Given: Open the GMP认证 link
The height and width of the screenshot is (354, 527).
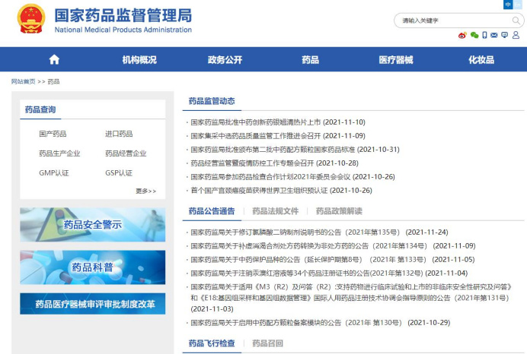Looking at the screenshot, I should click(x=54, y=172).
